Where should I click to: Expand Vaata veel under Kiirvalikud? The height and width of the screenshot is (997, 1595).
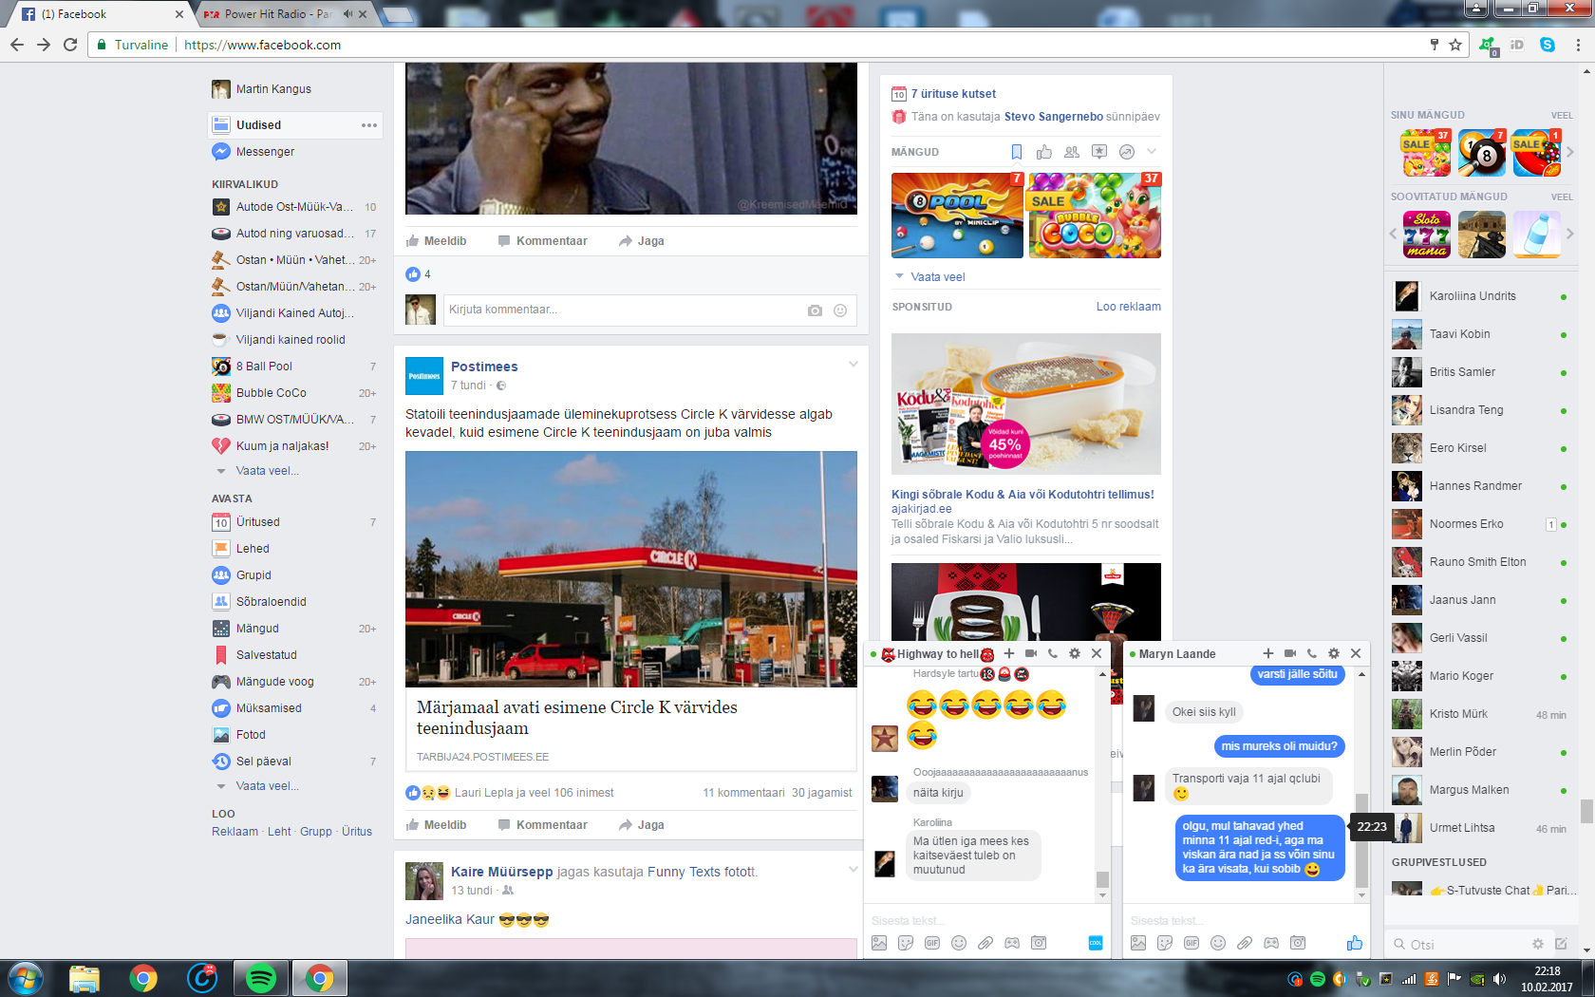pos(267,471)
